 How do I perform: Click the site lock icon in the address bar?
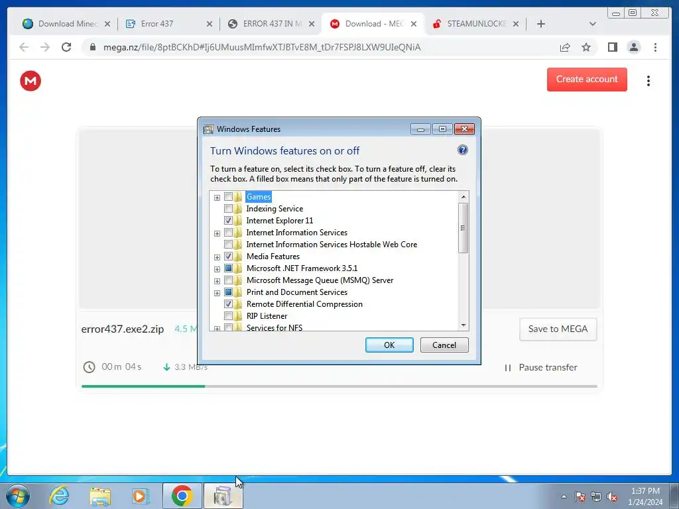point(92,47)
